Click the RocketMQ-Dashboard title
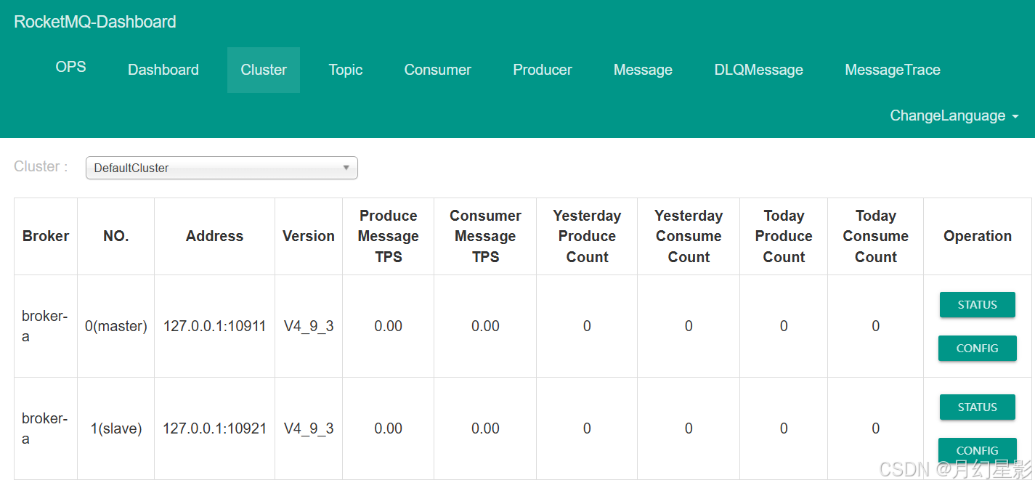 click(95, 22)
